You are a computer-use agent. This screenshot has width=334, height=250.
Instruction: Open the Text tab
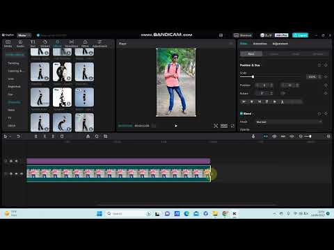pos(33,44)
